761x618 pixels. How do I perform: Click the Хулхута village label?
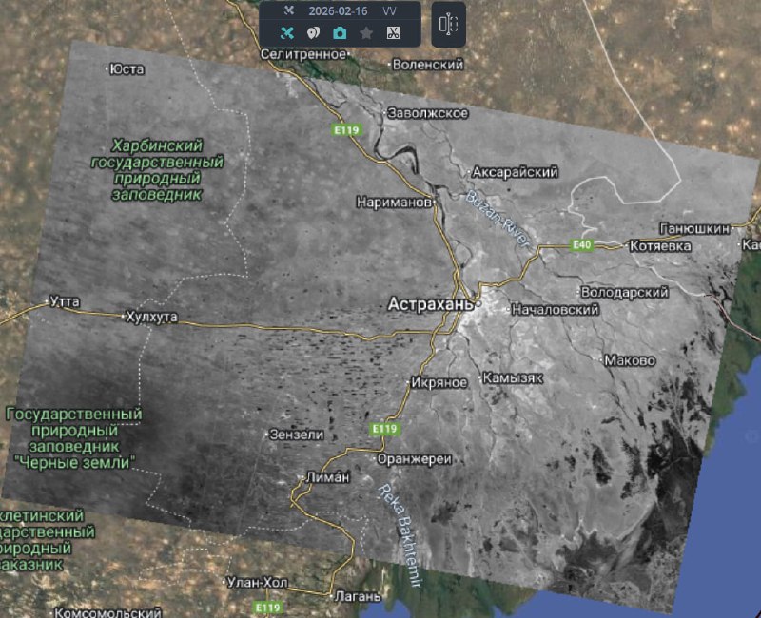pos(152,317)
